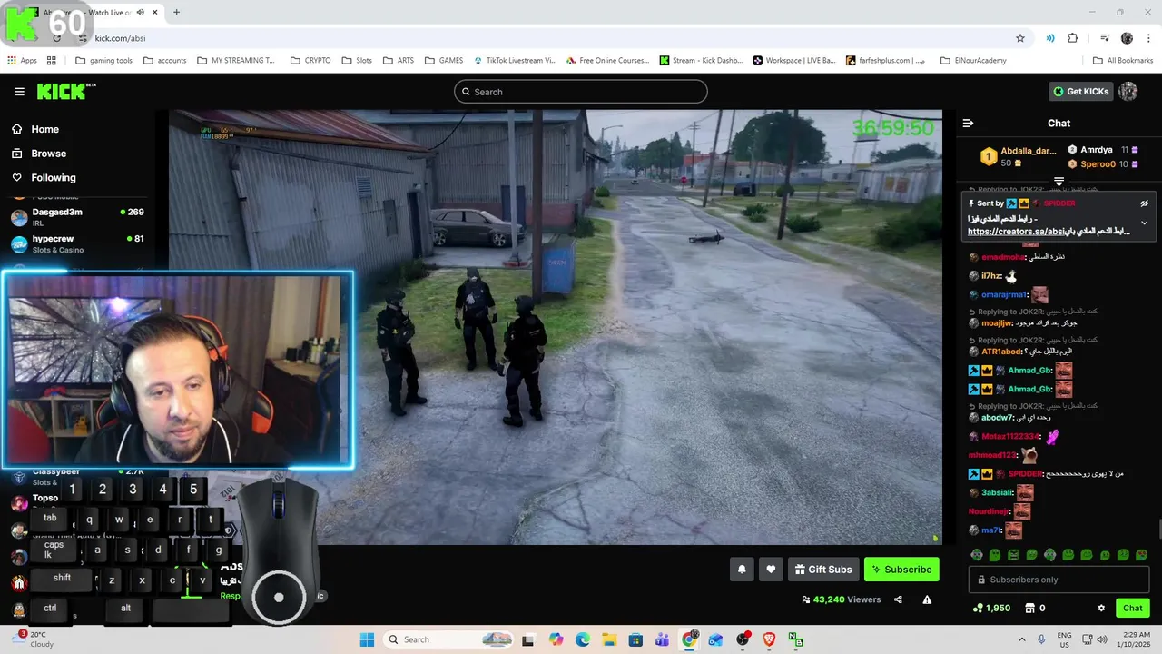Open user profile avatar menu
Viewport: 1162px width, 654px height.
[x=1128, y=92]
